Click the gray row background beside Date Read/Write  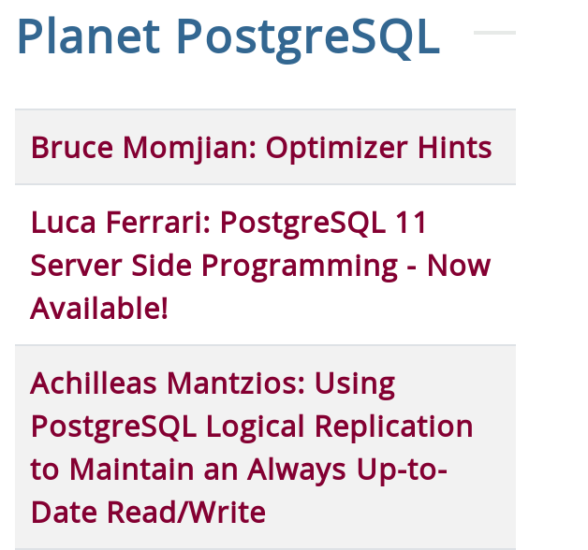click(x=390, y=512)
